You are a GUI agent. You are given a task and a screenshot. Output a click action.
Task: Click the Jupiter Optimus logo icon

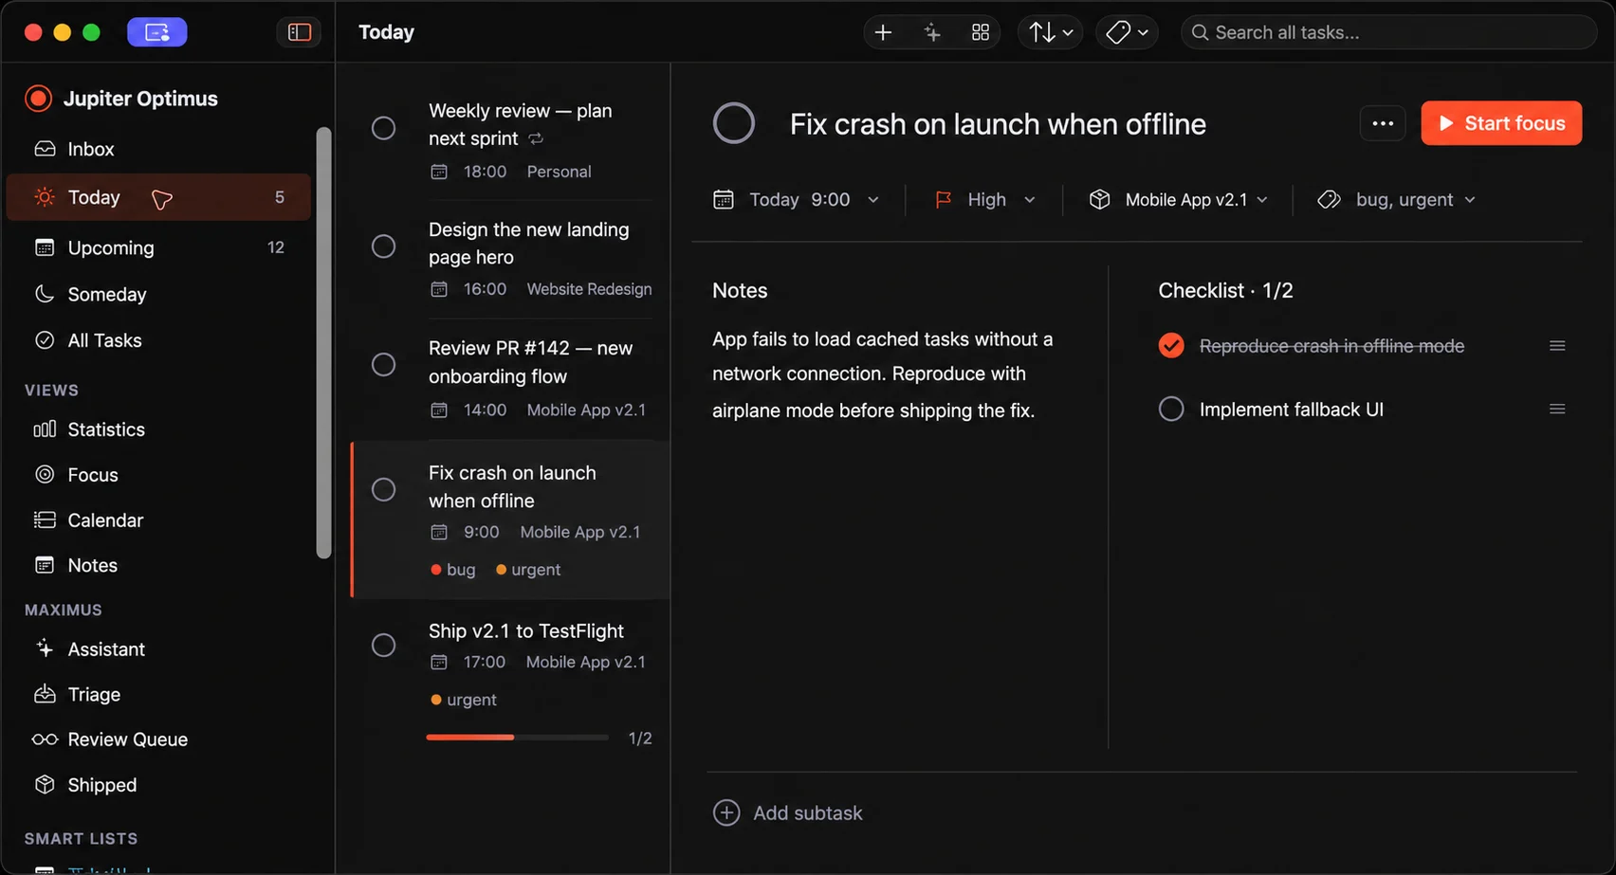pyautogui.click(x=38, y=99)
